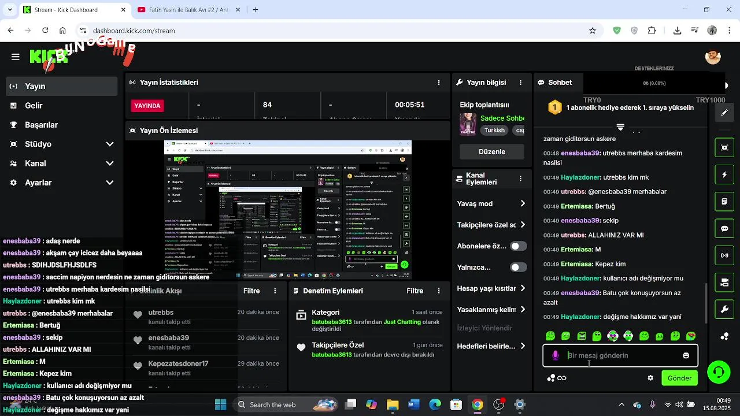Insert the heart-eyes emote from emote row
This screenshot has width=740, height=416.
[691, 336]
